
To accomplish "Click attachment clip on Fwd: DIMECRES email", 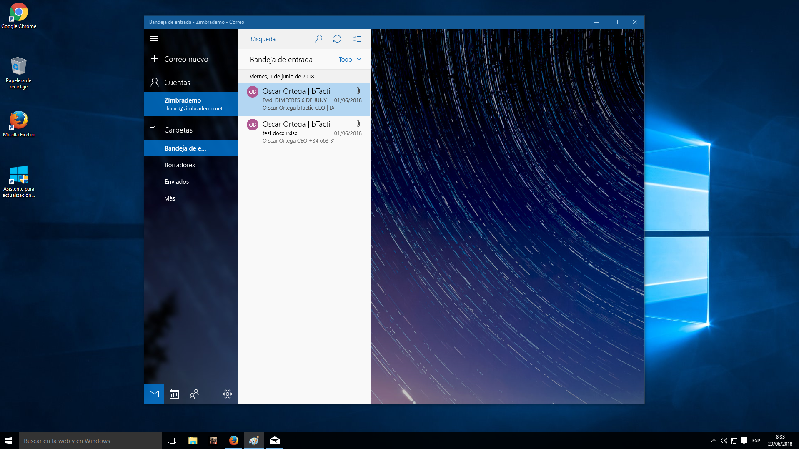I will 358,90.
